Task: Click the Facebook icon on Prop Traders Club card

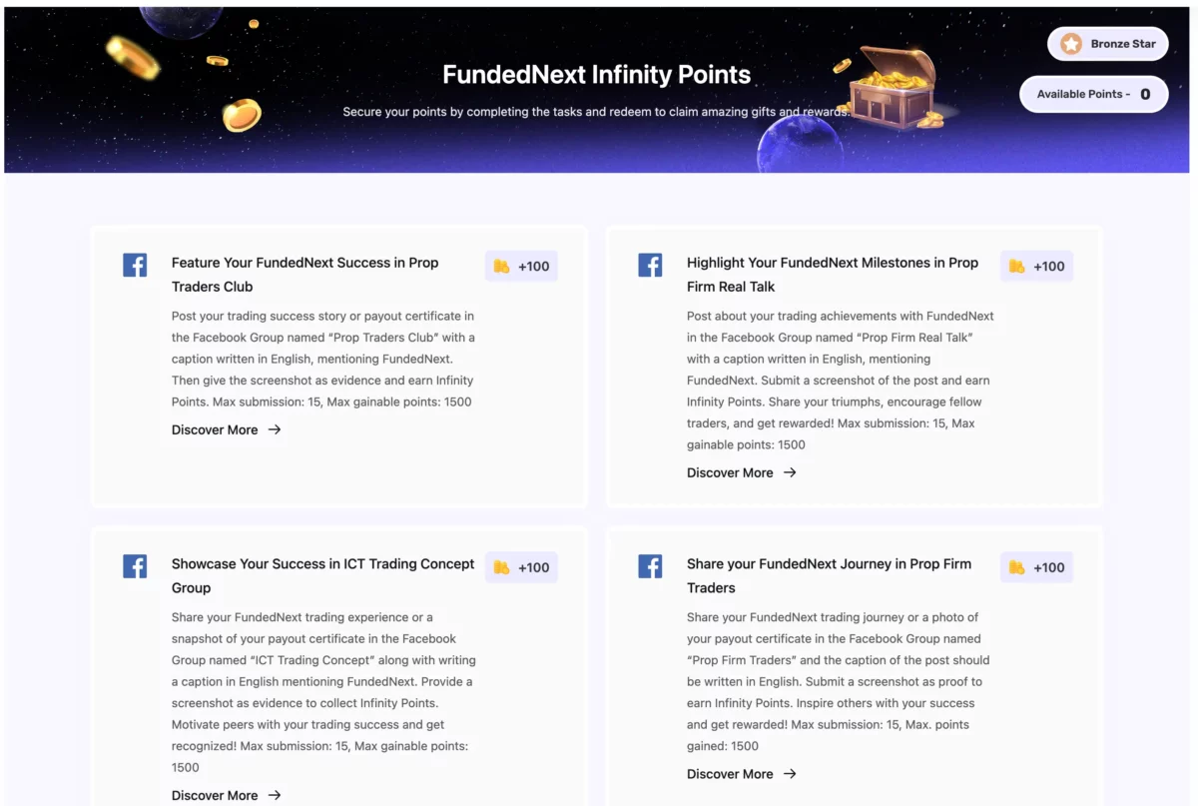Action: pos(135,264)
